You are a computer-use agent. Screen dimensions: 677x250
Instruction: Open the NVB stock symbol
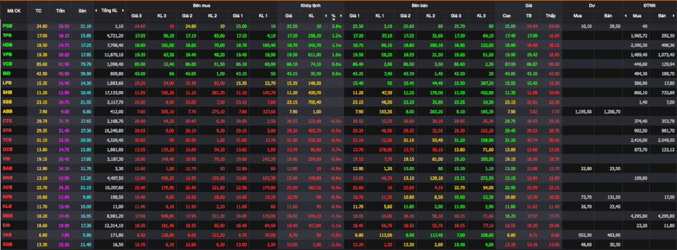pyautogui.click(x=7, y=197)
